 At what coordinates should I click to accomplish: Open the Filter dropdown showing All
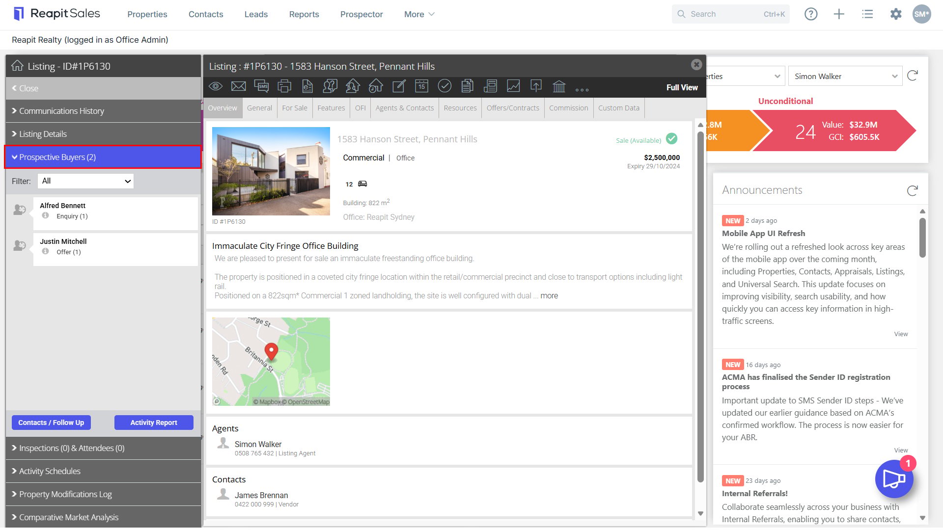point(85,181)
